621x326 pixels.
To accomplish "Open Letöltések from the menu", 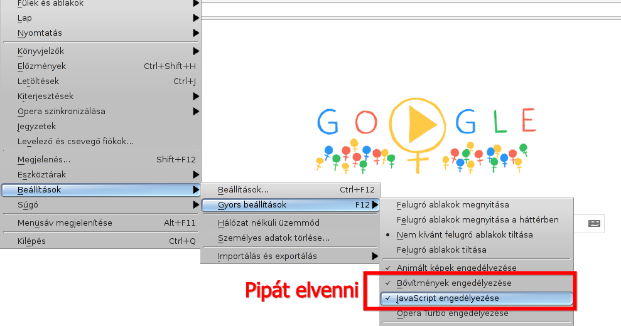I will (100, 81).
